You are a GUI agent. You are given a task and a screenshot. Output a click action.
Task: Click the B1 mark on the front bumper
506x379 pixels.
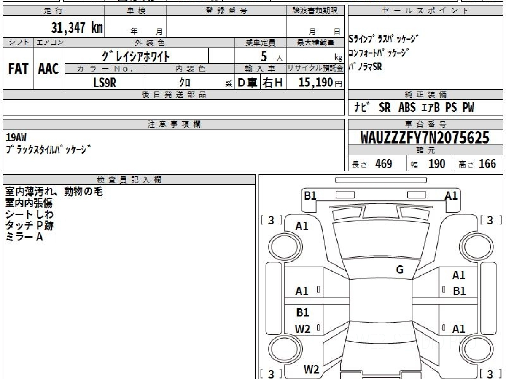310,195
